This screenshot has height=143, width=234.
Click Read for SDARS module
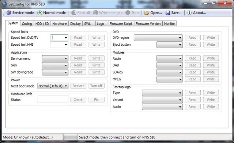193,72
